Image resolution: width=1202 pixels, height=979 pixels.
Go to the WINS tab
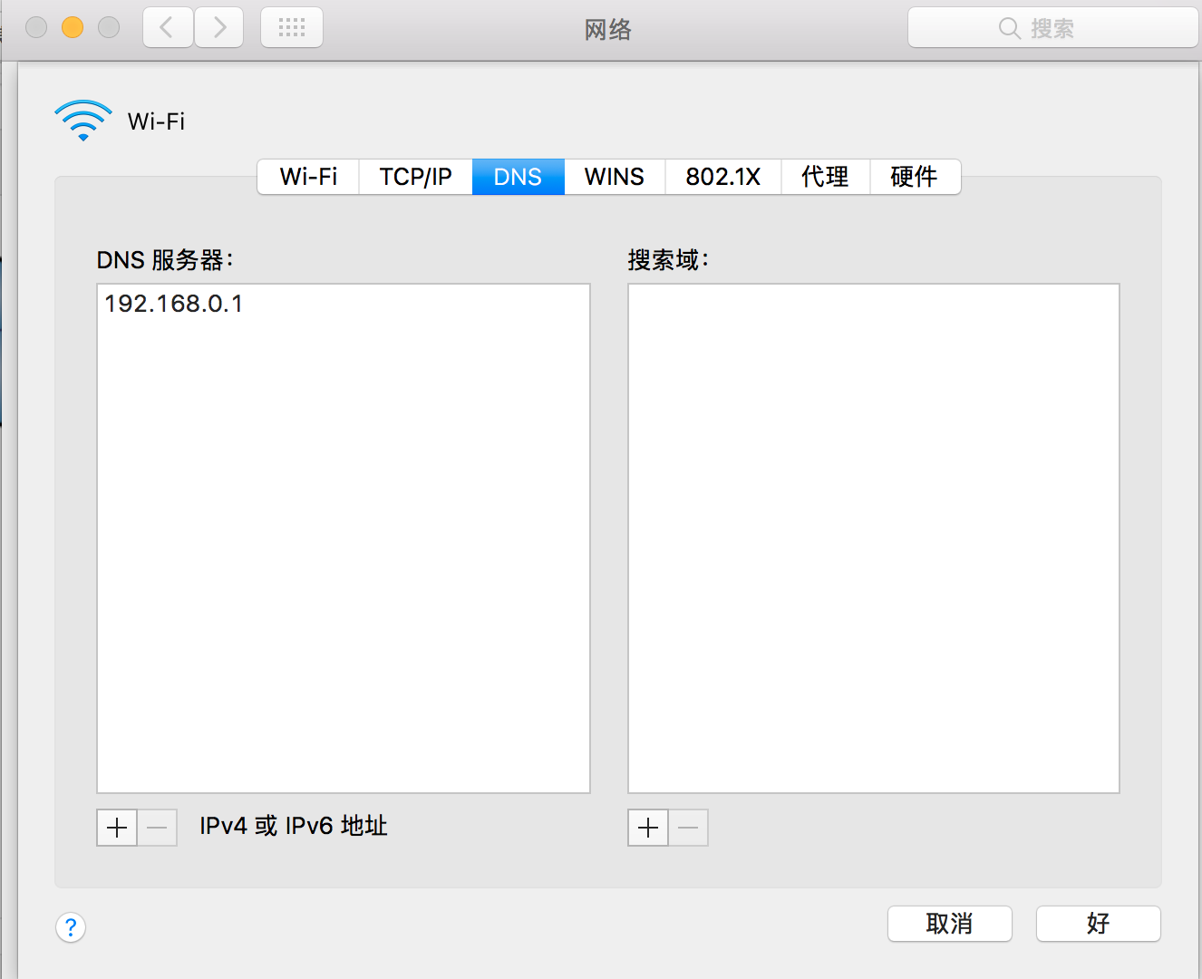point(614,177)
